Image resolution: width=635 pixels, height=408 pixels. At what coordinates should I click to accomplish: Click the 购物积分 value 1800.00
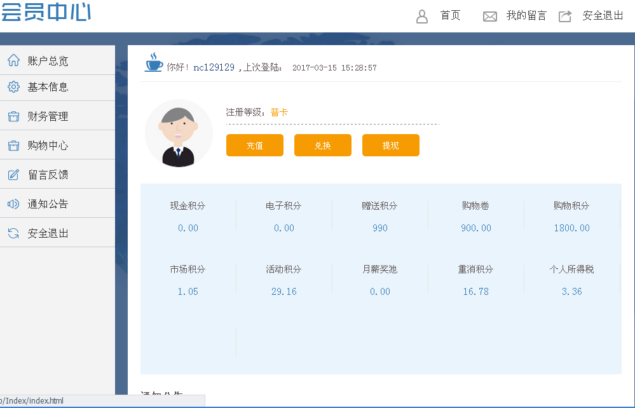[571, 228]
